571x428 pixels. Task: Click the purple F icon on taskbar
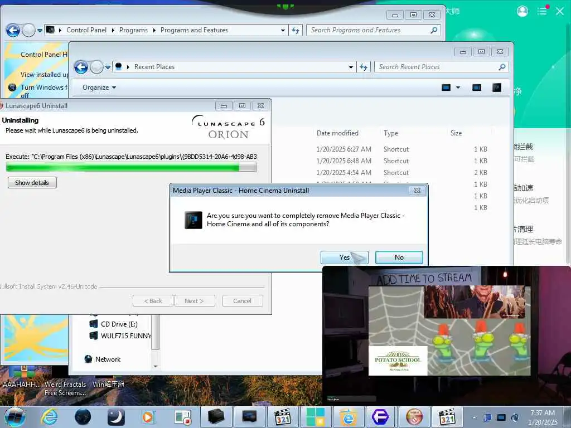pos(380,417)
